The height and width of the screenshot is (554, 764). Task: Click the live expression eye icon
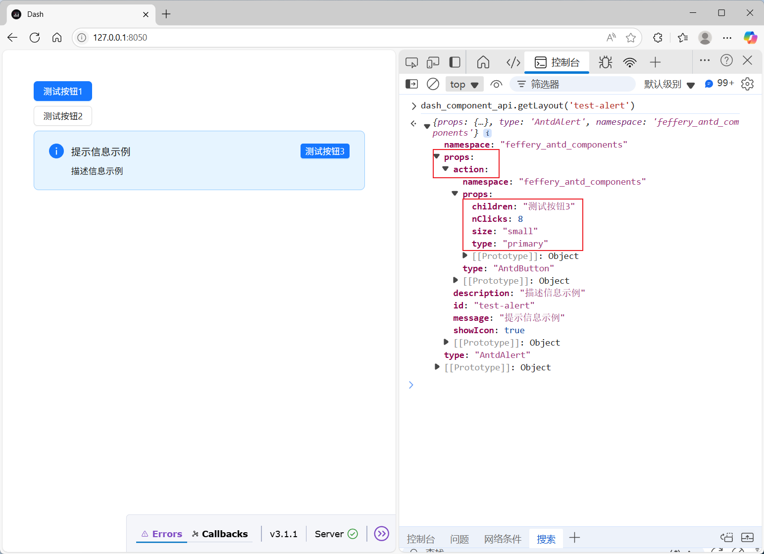[496, 84]
